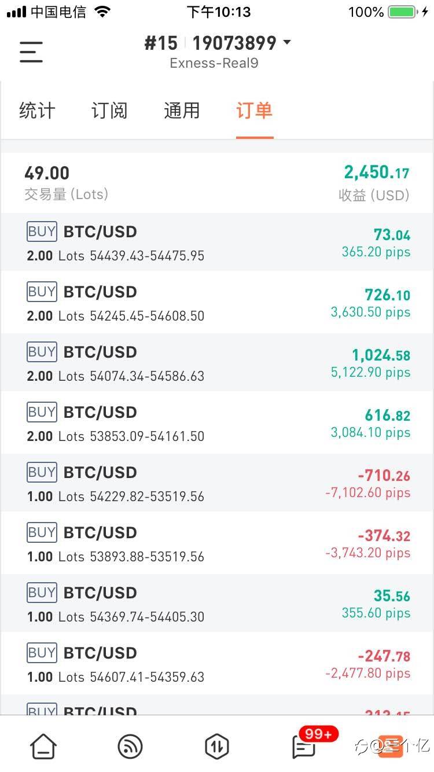This screenshot has width=434, height=772.
Task: Open the order with 1,024.58 profit
Action: (217, 363)
